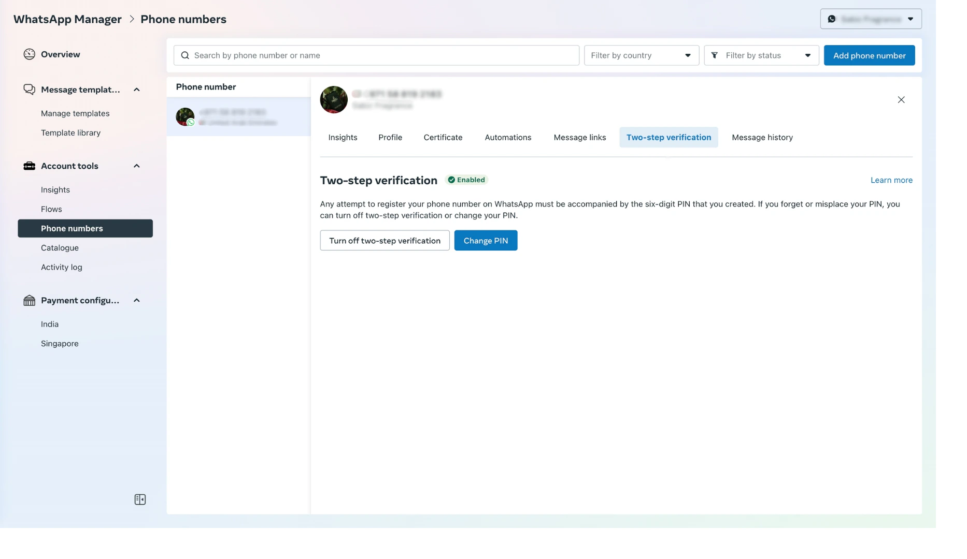Focus the phone number search field
This screenshot has width=967, height=559.
point(376,55)
